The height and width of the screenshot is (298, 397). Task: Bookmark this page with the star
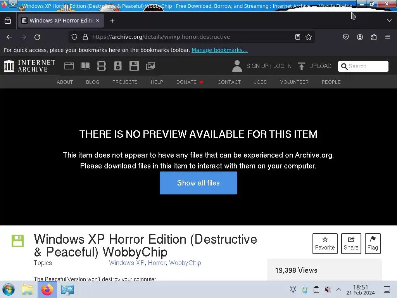[308, 37]
